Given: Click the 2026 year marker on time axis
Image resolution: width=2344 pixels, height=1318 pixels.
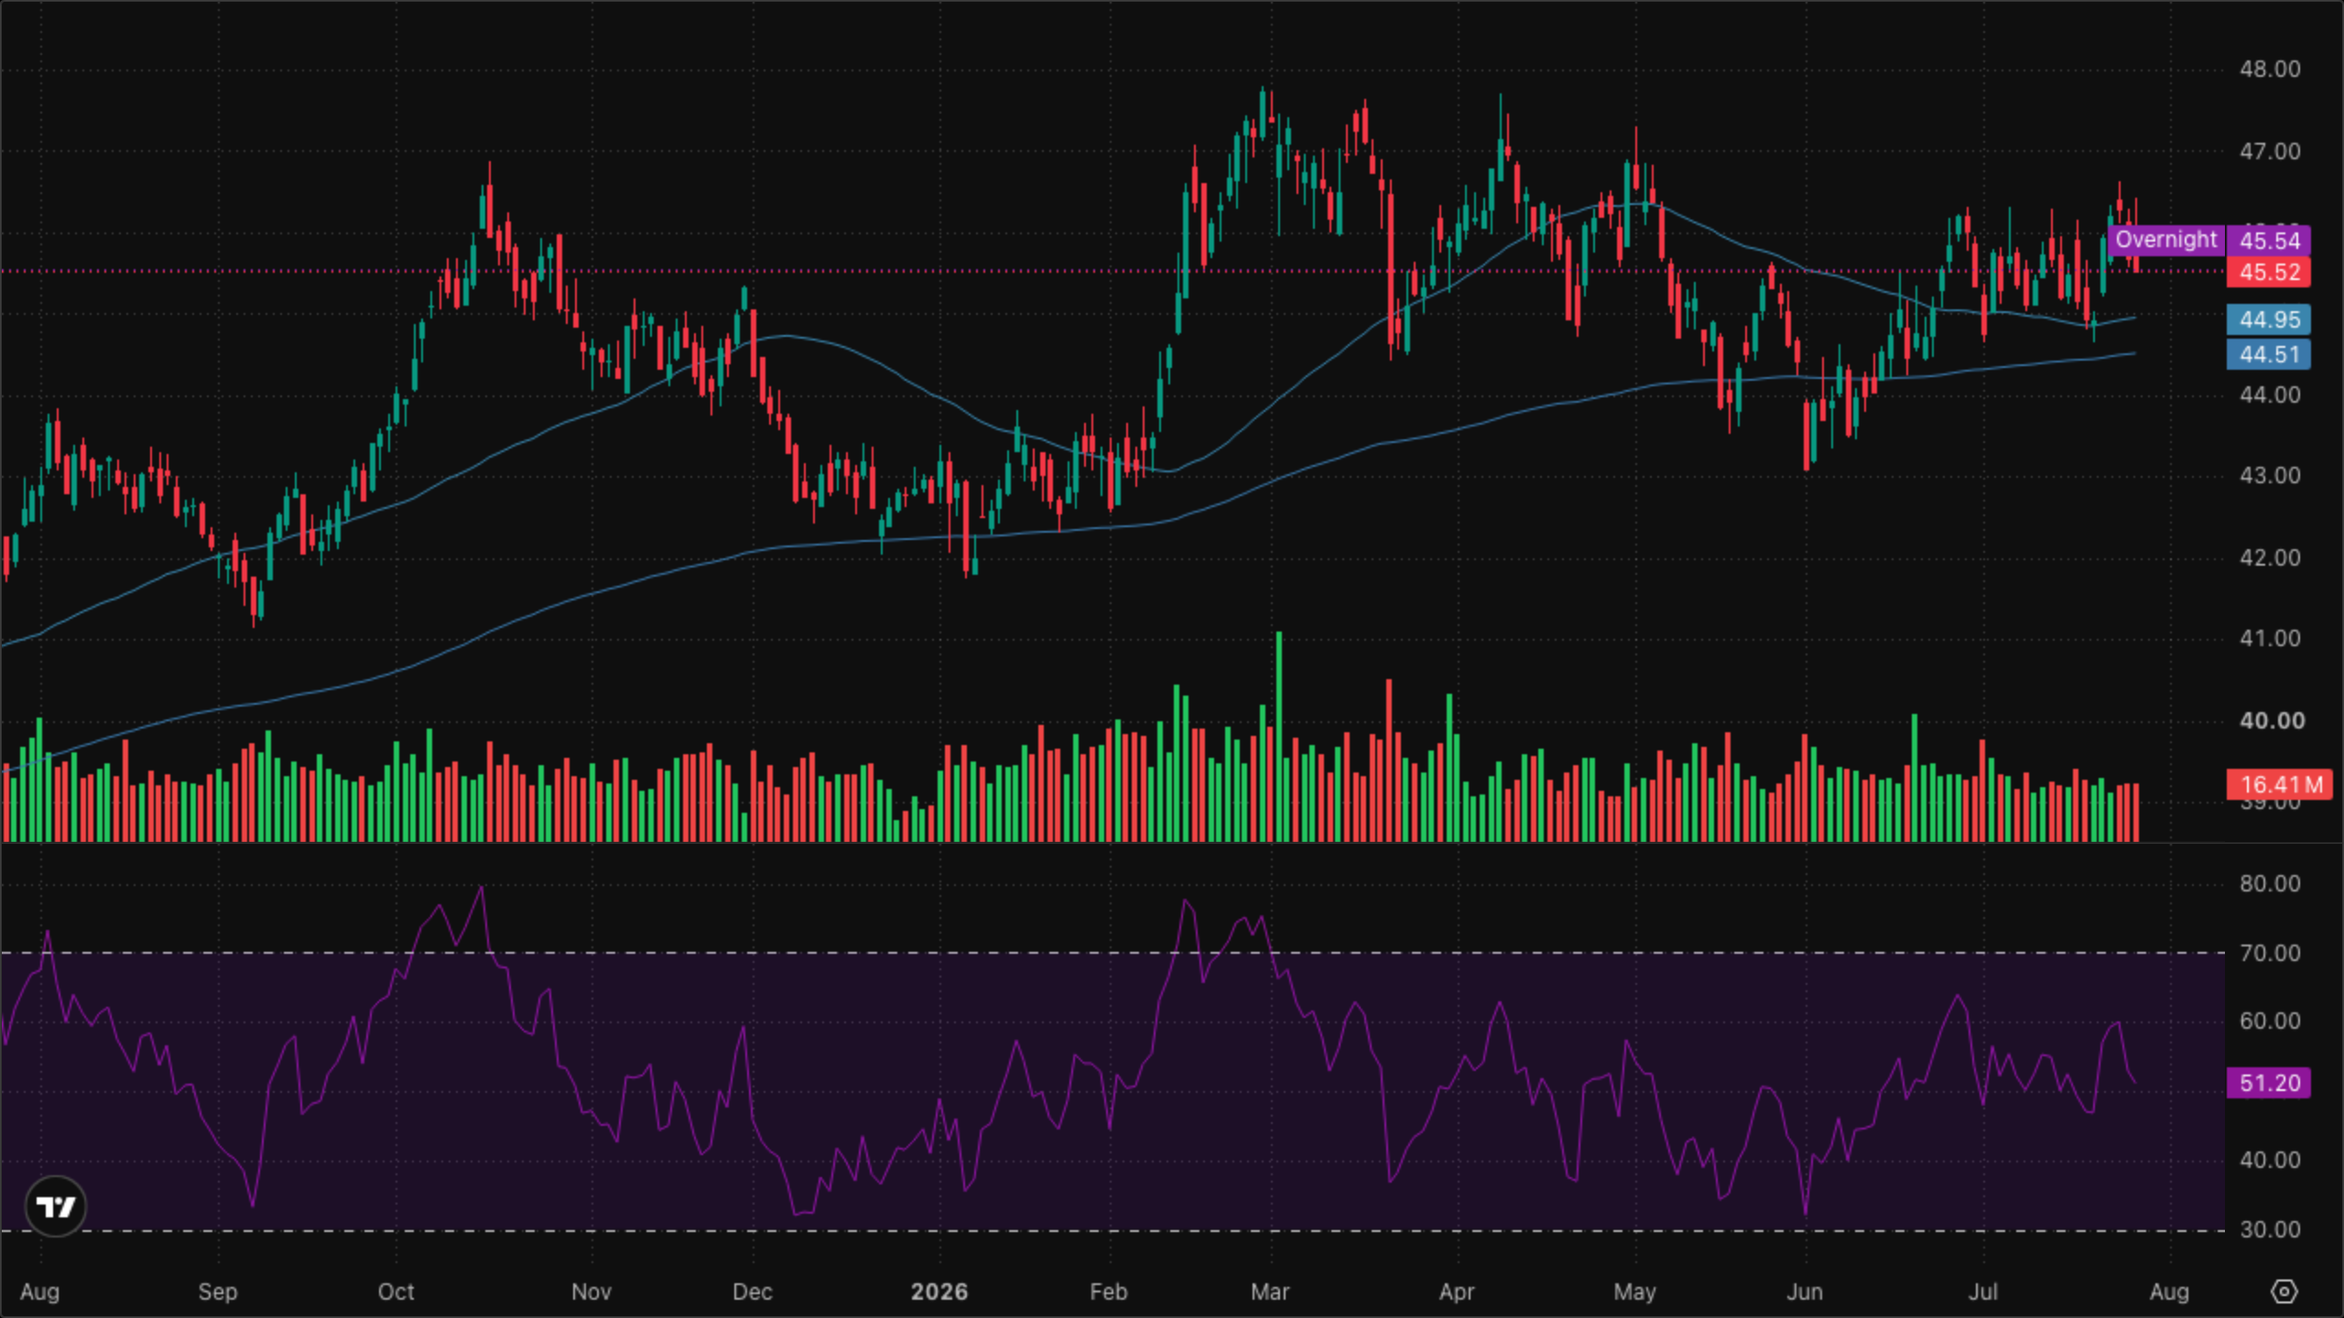Looking at the screenshot, I should [939, 1291].
